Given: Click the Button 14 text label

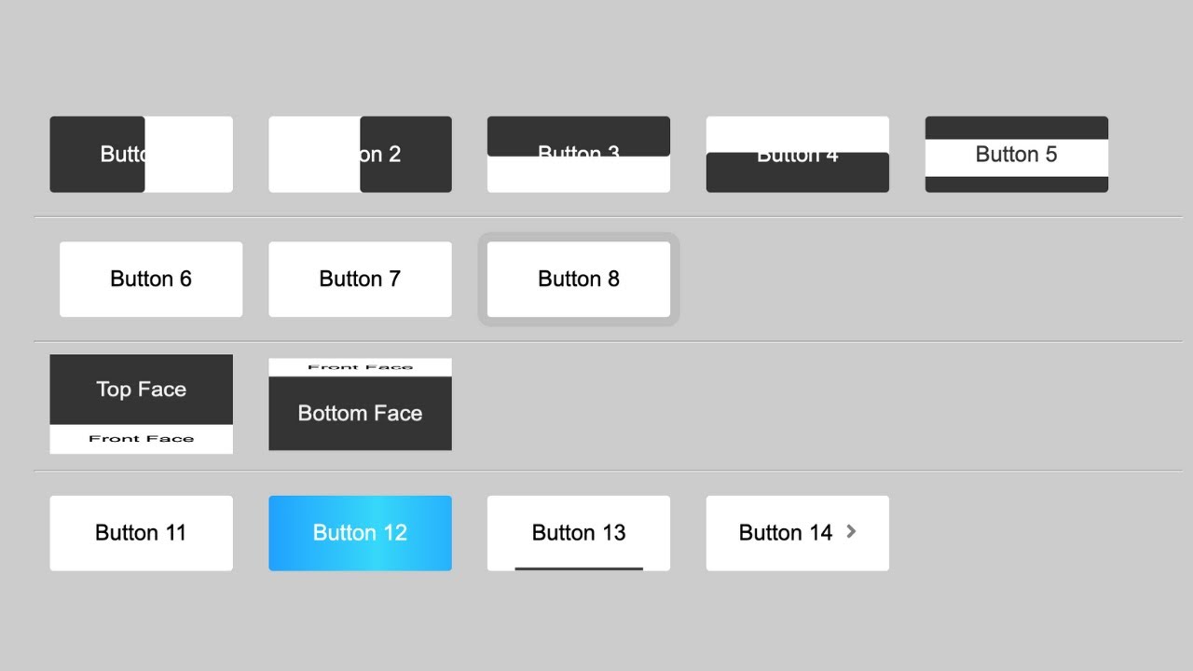Looking at the screenshot, I should (x=785, y=533).
